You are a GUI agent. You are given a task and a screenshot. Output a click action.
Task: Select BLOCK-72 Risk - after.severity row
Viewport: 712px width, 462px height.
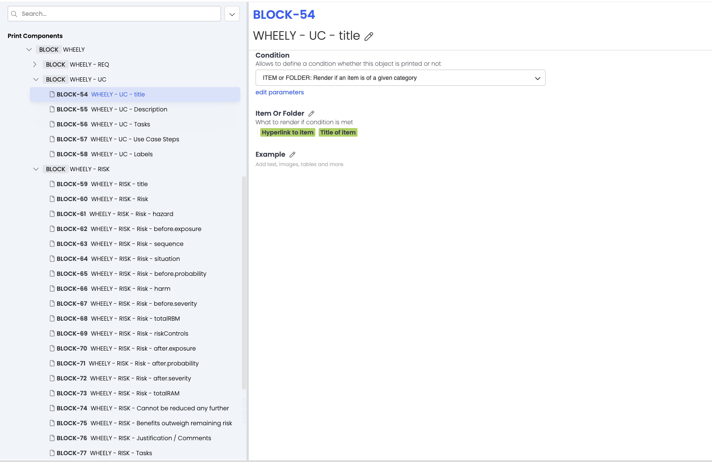click(x=135, y=378)
